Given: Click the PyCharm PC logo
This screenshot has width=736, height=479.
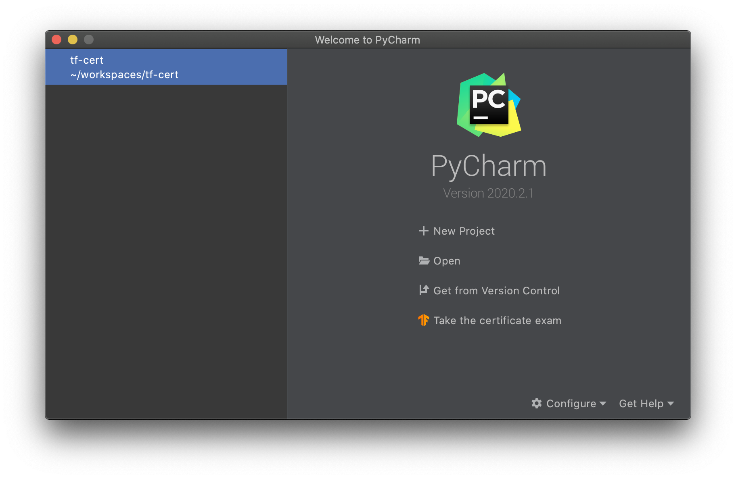Looking at the screenshot, I should pos(489,105).
